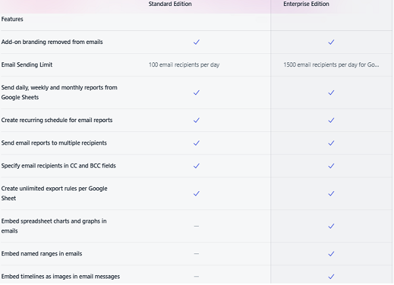Select Standard Edition dash for embed named ranges
Image resolution: width=394 pixels, height=285 pixels.
click(196, 253)
